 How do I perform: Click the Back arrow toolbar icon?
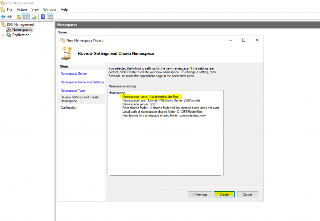point(3,17)
